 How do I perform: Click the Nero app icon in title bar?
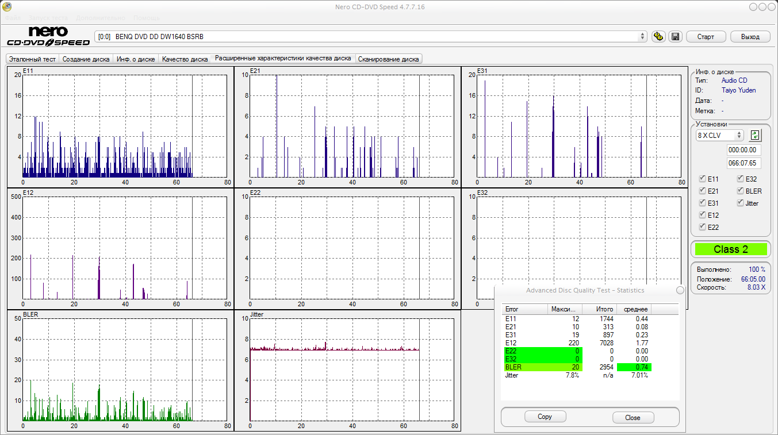(x=6, y=7)
